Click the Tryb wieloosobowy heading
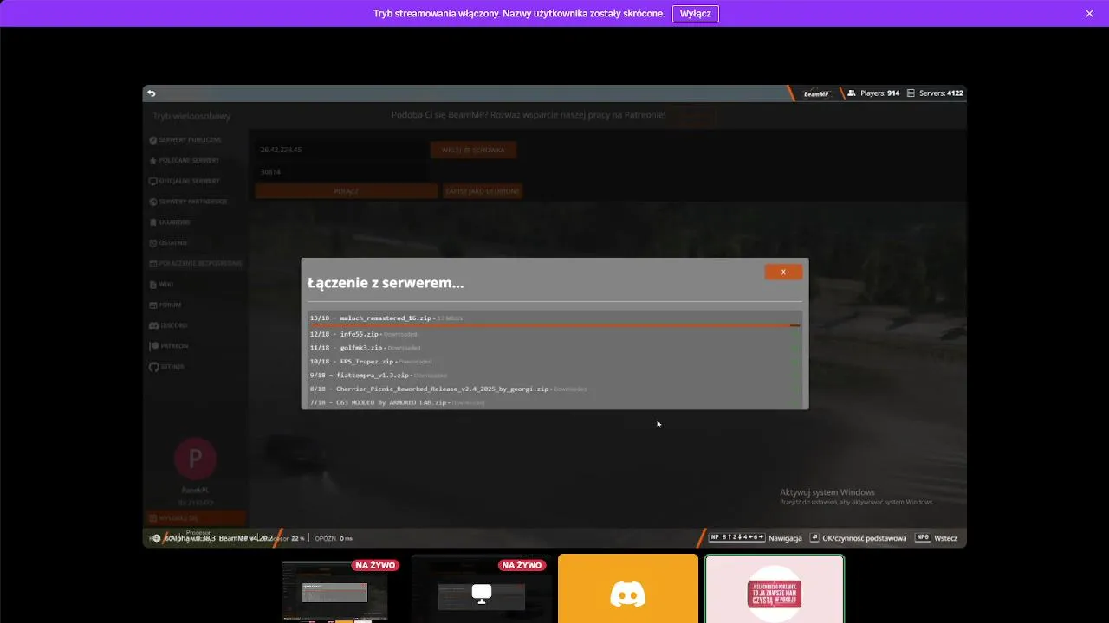This screenshot has height=623, width=1109. click(192, 116)
